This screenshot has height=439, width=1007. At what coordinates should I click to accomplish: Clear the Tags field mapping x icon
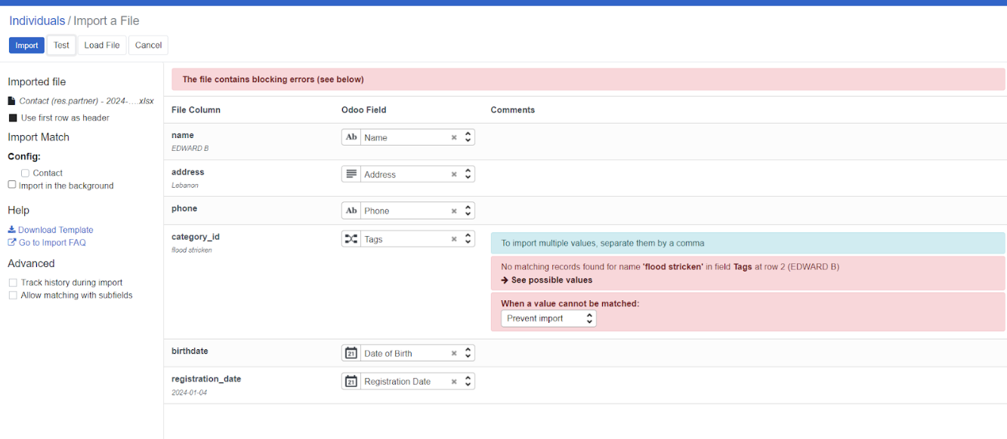[454, 239]
